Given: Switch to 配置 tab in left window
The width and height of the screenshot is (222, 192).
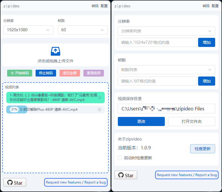Looking at the screenshot, I should point(104,6).
